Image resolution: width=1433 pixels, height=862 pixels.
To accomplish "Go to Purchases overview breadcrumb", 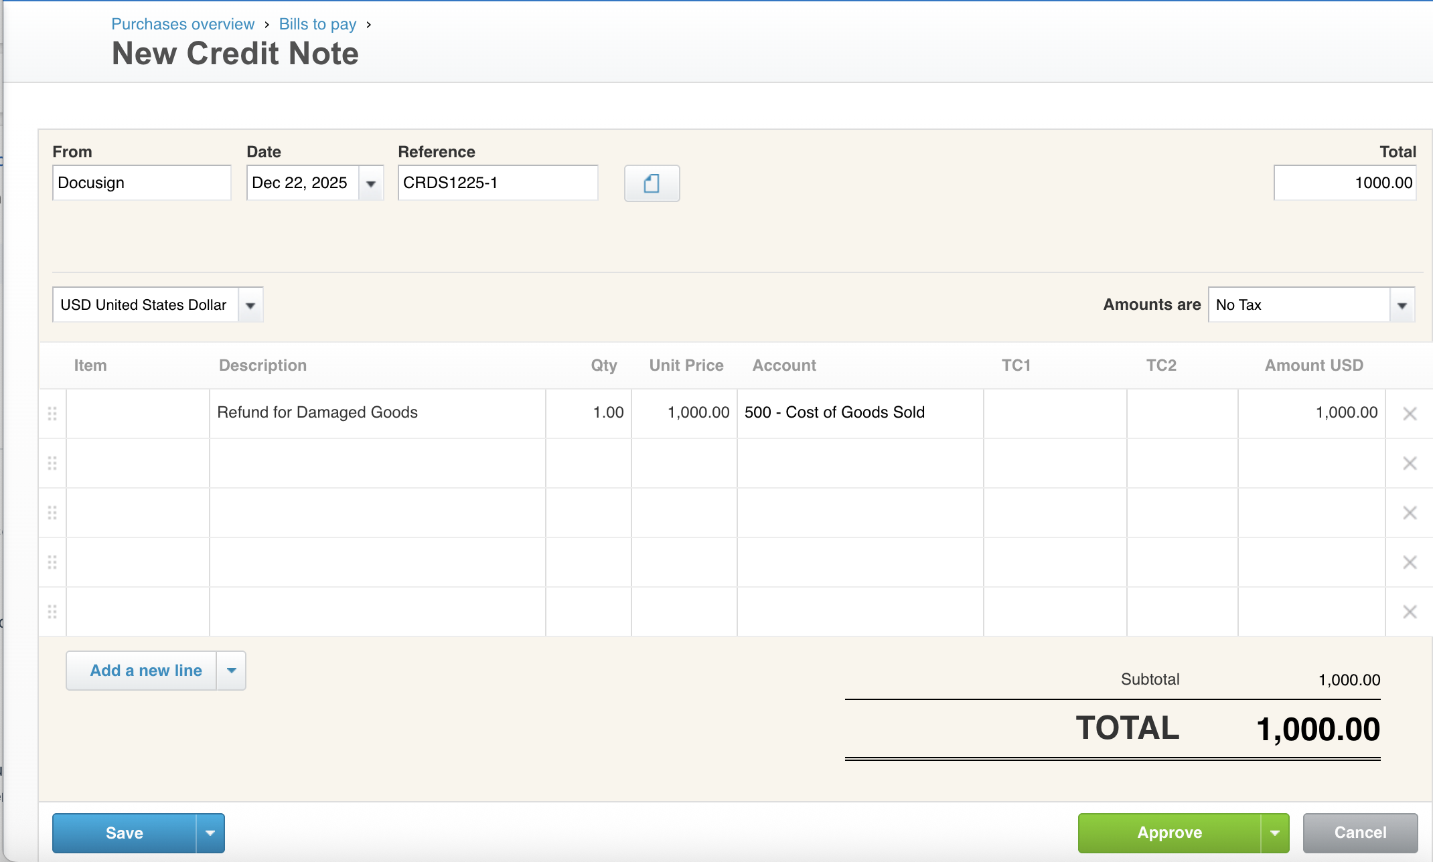I will 183,24.
